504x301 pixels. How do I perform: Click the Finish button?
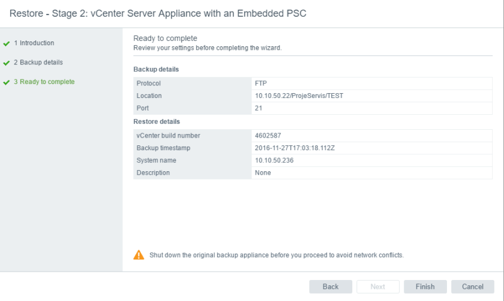coord(425,287)
